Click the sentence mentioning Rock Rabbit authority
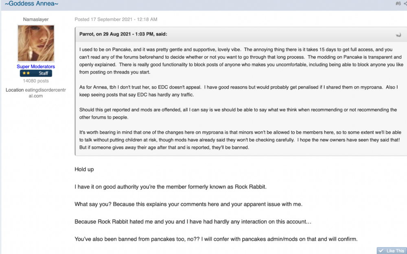The width and height of the screenshot is (407, 254). pyautogui.click(x=171, y=187)
